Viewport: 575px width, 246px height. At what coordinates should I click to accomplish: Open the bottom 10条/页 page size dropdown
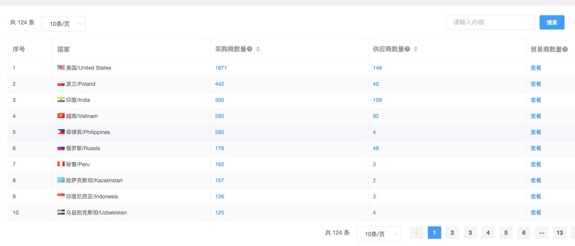tap(378, 234)
